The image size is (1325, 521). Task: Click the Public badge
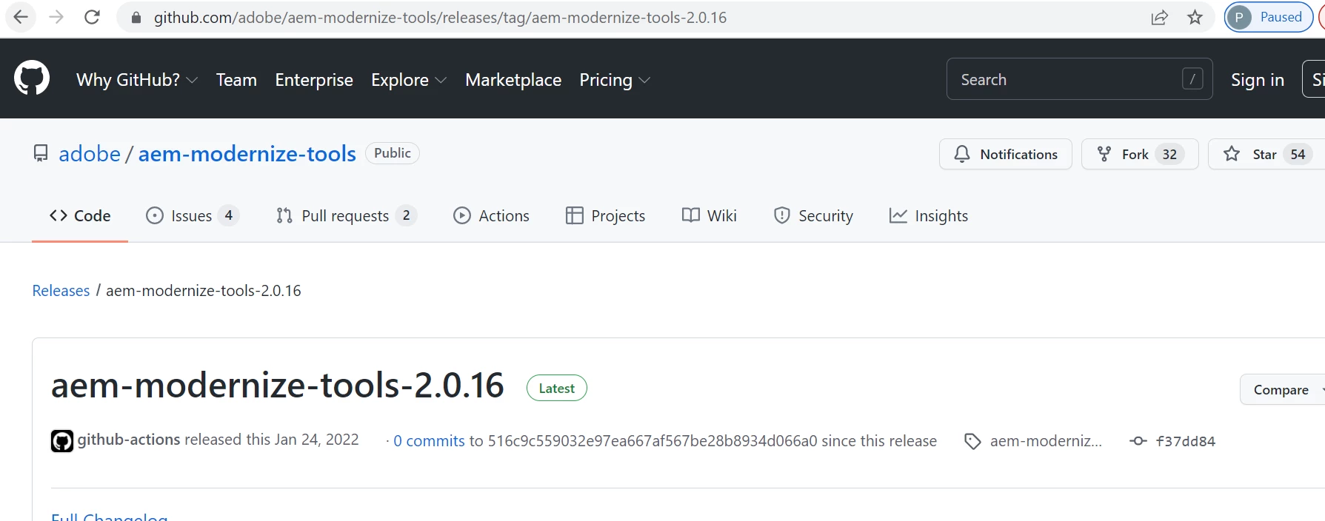click(x=393, y=153)
